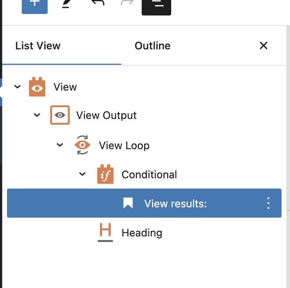The image size is (290, 288).
Task: Collapse the Conditional block chevron
Action: coord(82,174)
